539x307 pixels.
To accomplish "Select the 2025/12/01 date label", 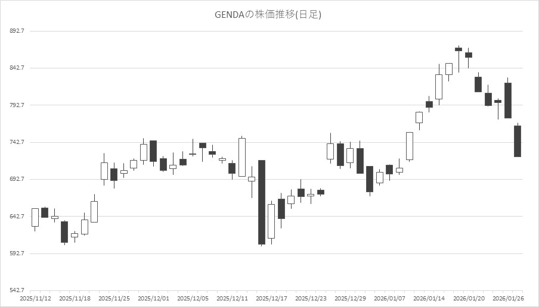I will click(x=153, y=298).
